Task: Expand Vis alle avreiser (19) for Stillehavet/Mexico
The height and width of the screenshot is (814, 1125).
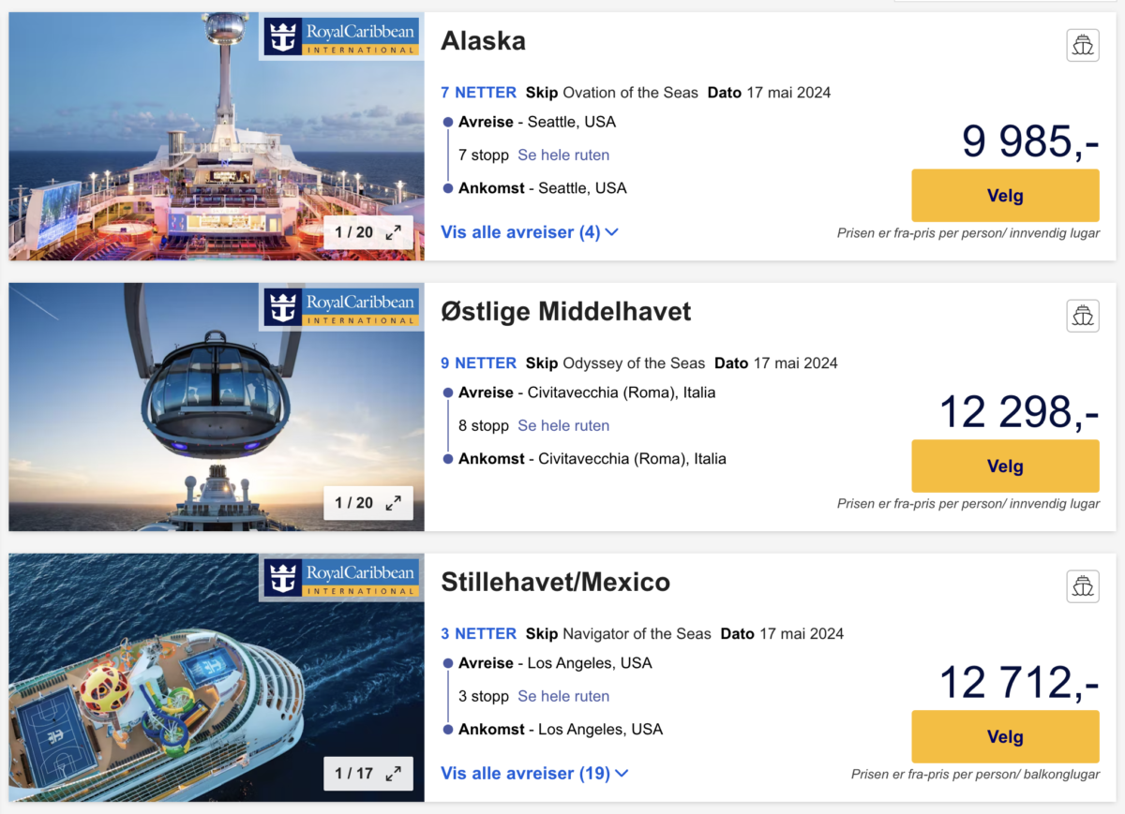Action: [534, 774]
